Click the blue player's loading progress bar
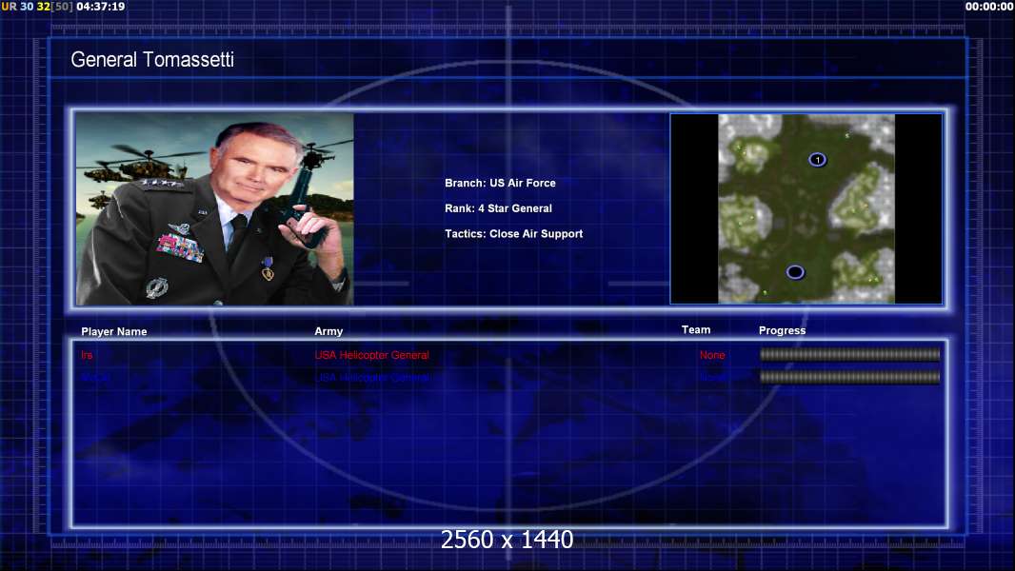This screenshot has width=1015, height=571. (849, 377)
